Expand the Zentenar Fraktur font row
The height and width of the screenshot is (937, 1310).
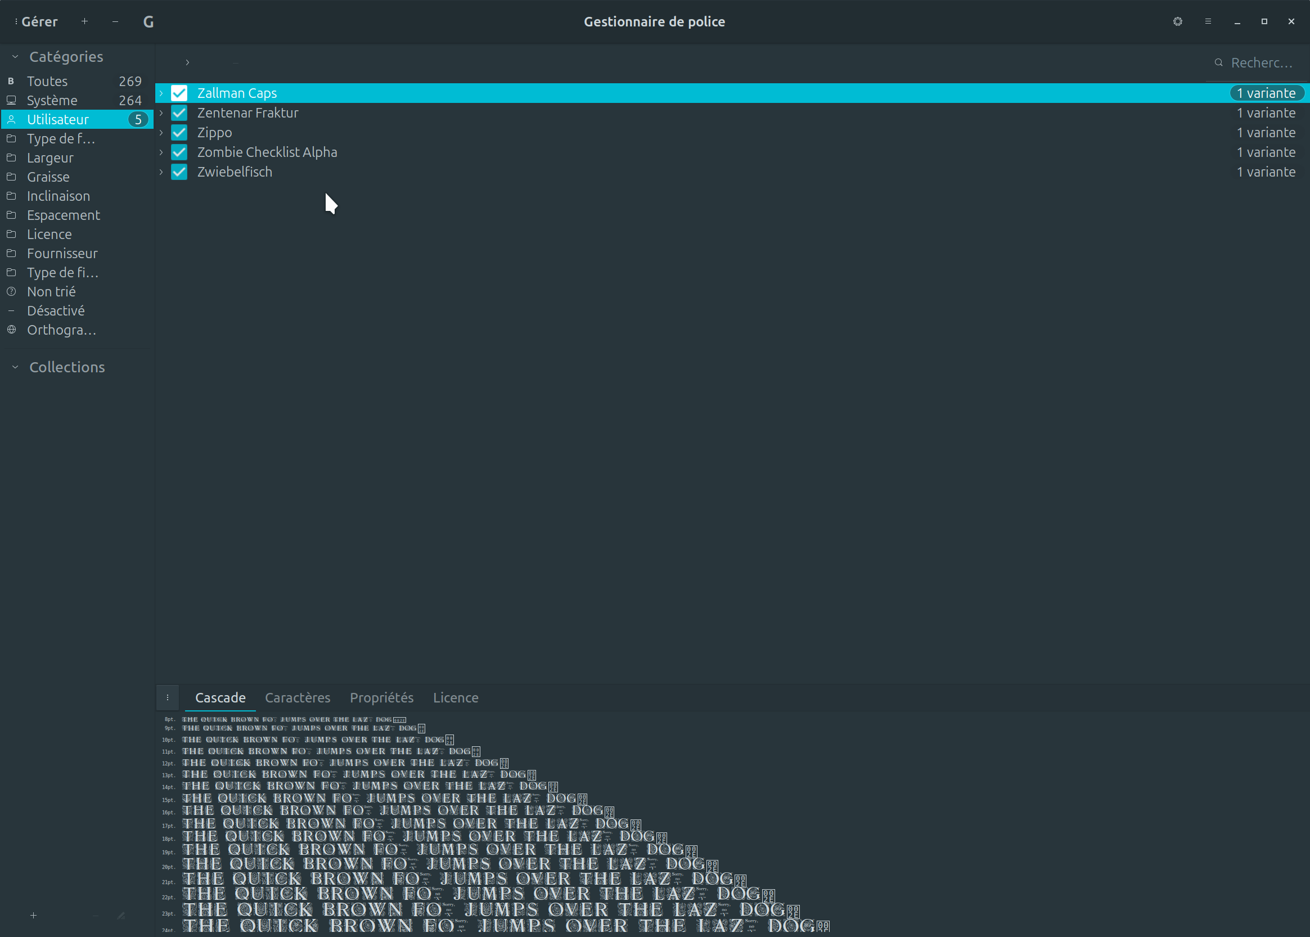click(x=161, y=113)
